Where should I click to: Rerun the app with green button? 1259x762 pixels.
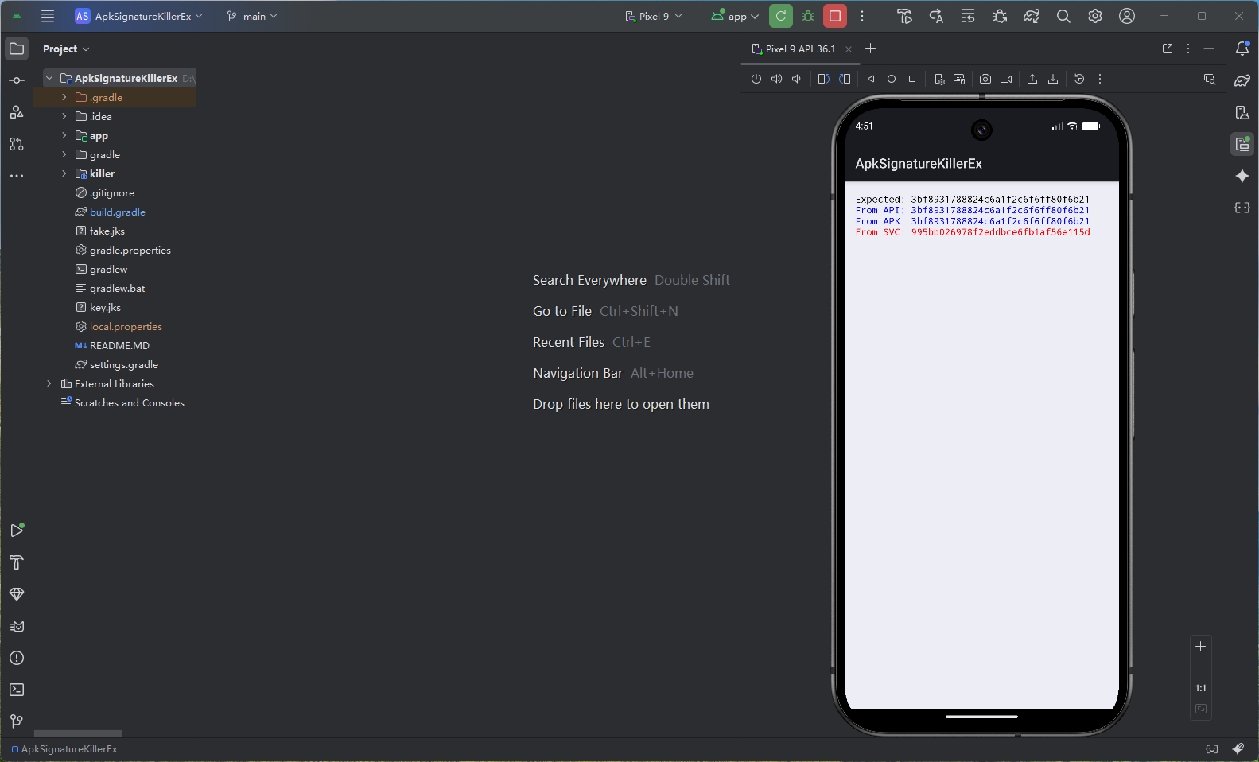coord(781,16)
